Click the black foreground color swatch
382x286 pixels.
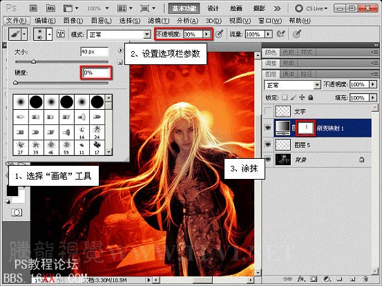pyautogui.click(x=12, y=190)
